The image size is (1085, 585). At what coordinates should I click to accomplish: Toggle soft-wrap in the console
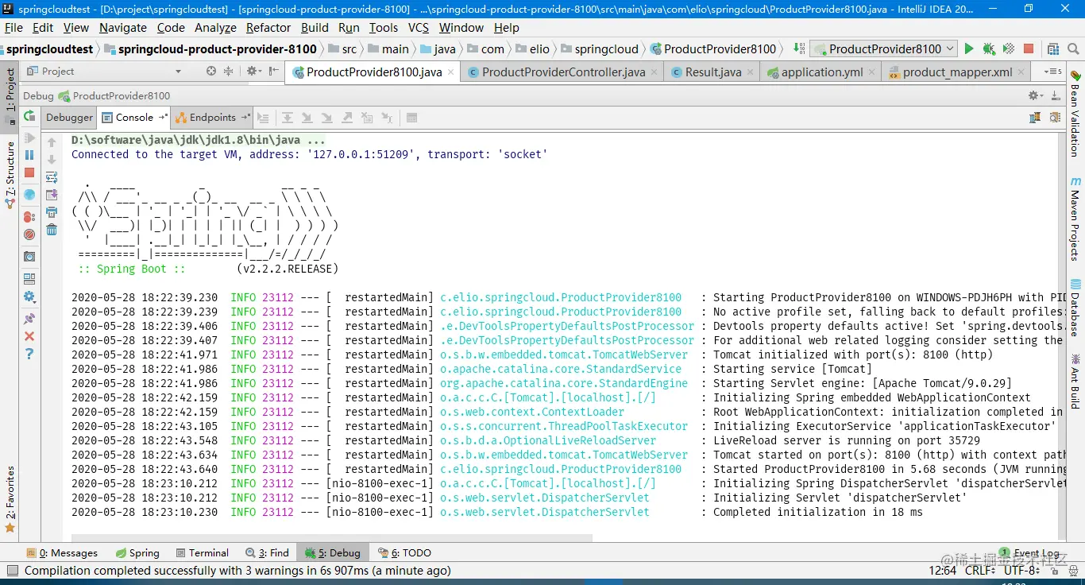[52, 177]
